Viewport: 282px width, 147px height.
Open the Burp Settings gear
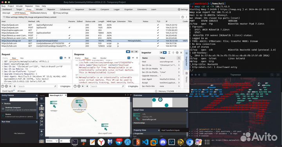183,9
